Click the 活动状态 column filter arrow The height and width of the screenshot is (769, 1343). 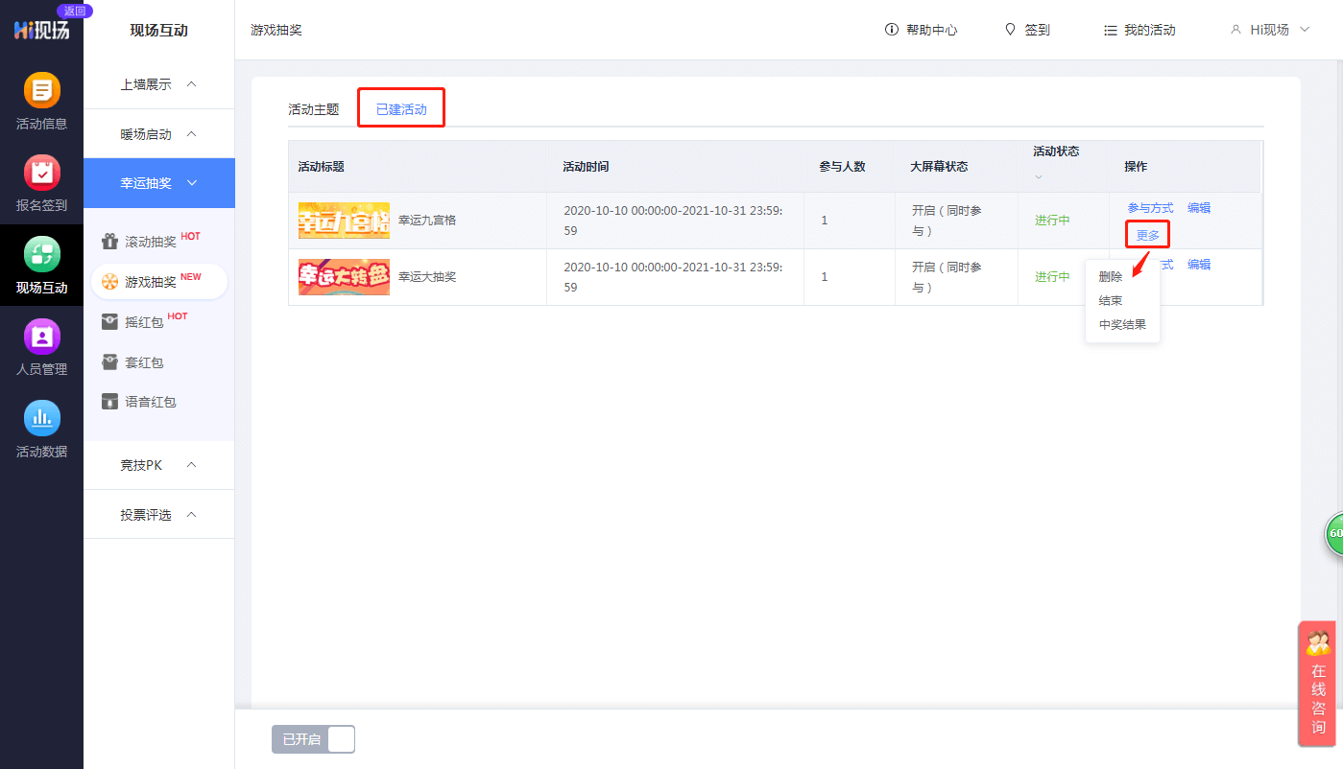click(1038, 176)
